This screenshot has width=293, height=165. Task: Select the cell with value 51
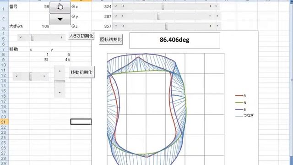click(40, 60)
